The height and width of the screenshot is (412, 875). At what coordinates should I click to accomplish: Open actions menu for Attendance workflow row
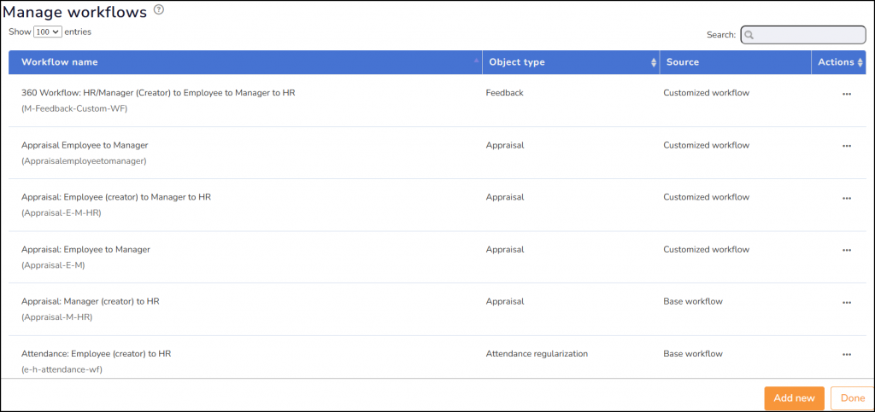point(847,355)
